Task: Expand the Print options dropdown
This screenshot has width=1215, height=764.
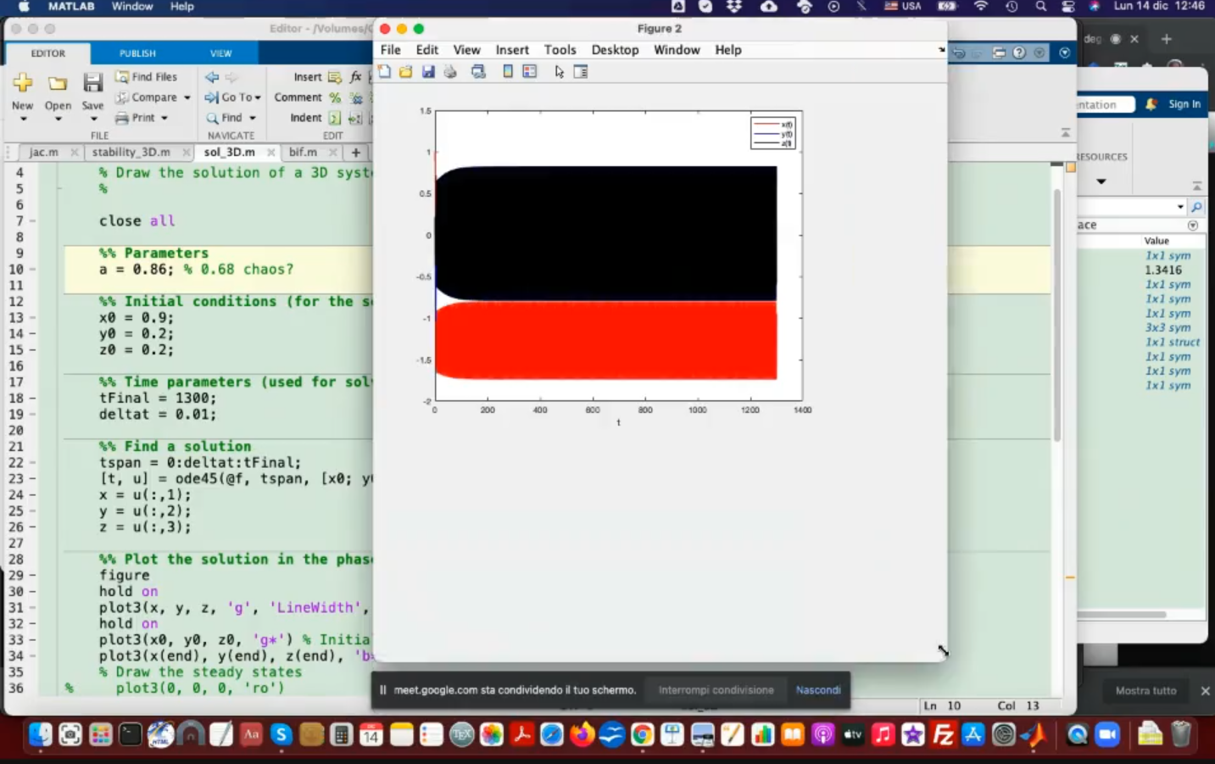Action: (164, 118)
